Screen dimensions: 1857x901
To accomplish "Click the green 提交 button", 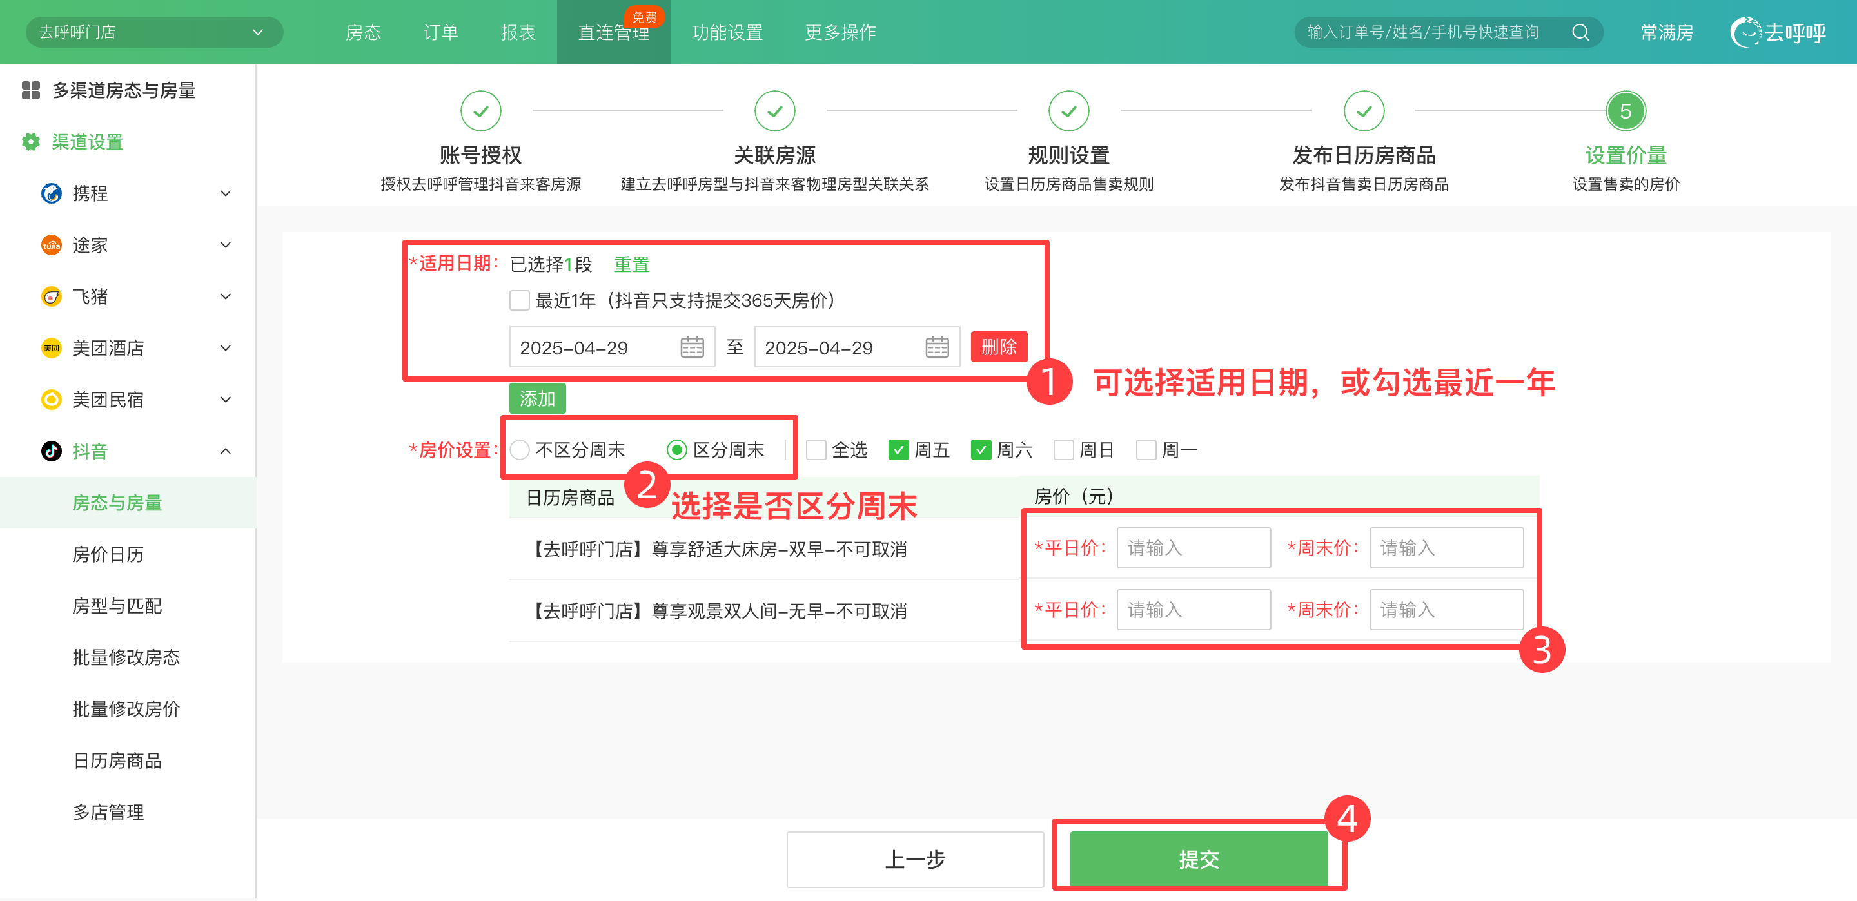I will [x=1198, y=858].
